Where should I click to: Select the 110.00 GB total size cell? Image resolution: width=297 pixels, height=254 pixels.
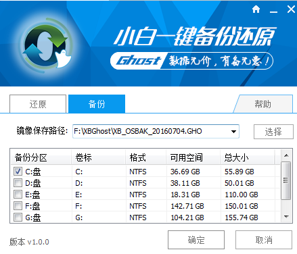tap(242, 195)
